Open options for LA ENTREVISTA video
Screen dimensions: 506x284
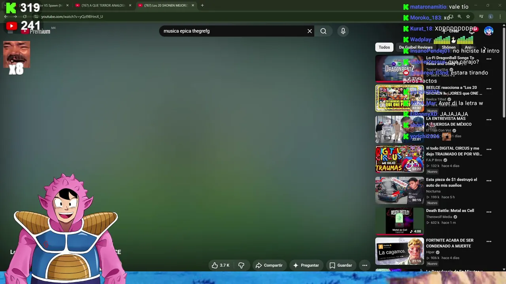point(489,120)
